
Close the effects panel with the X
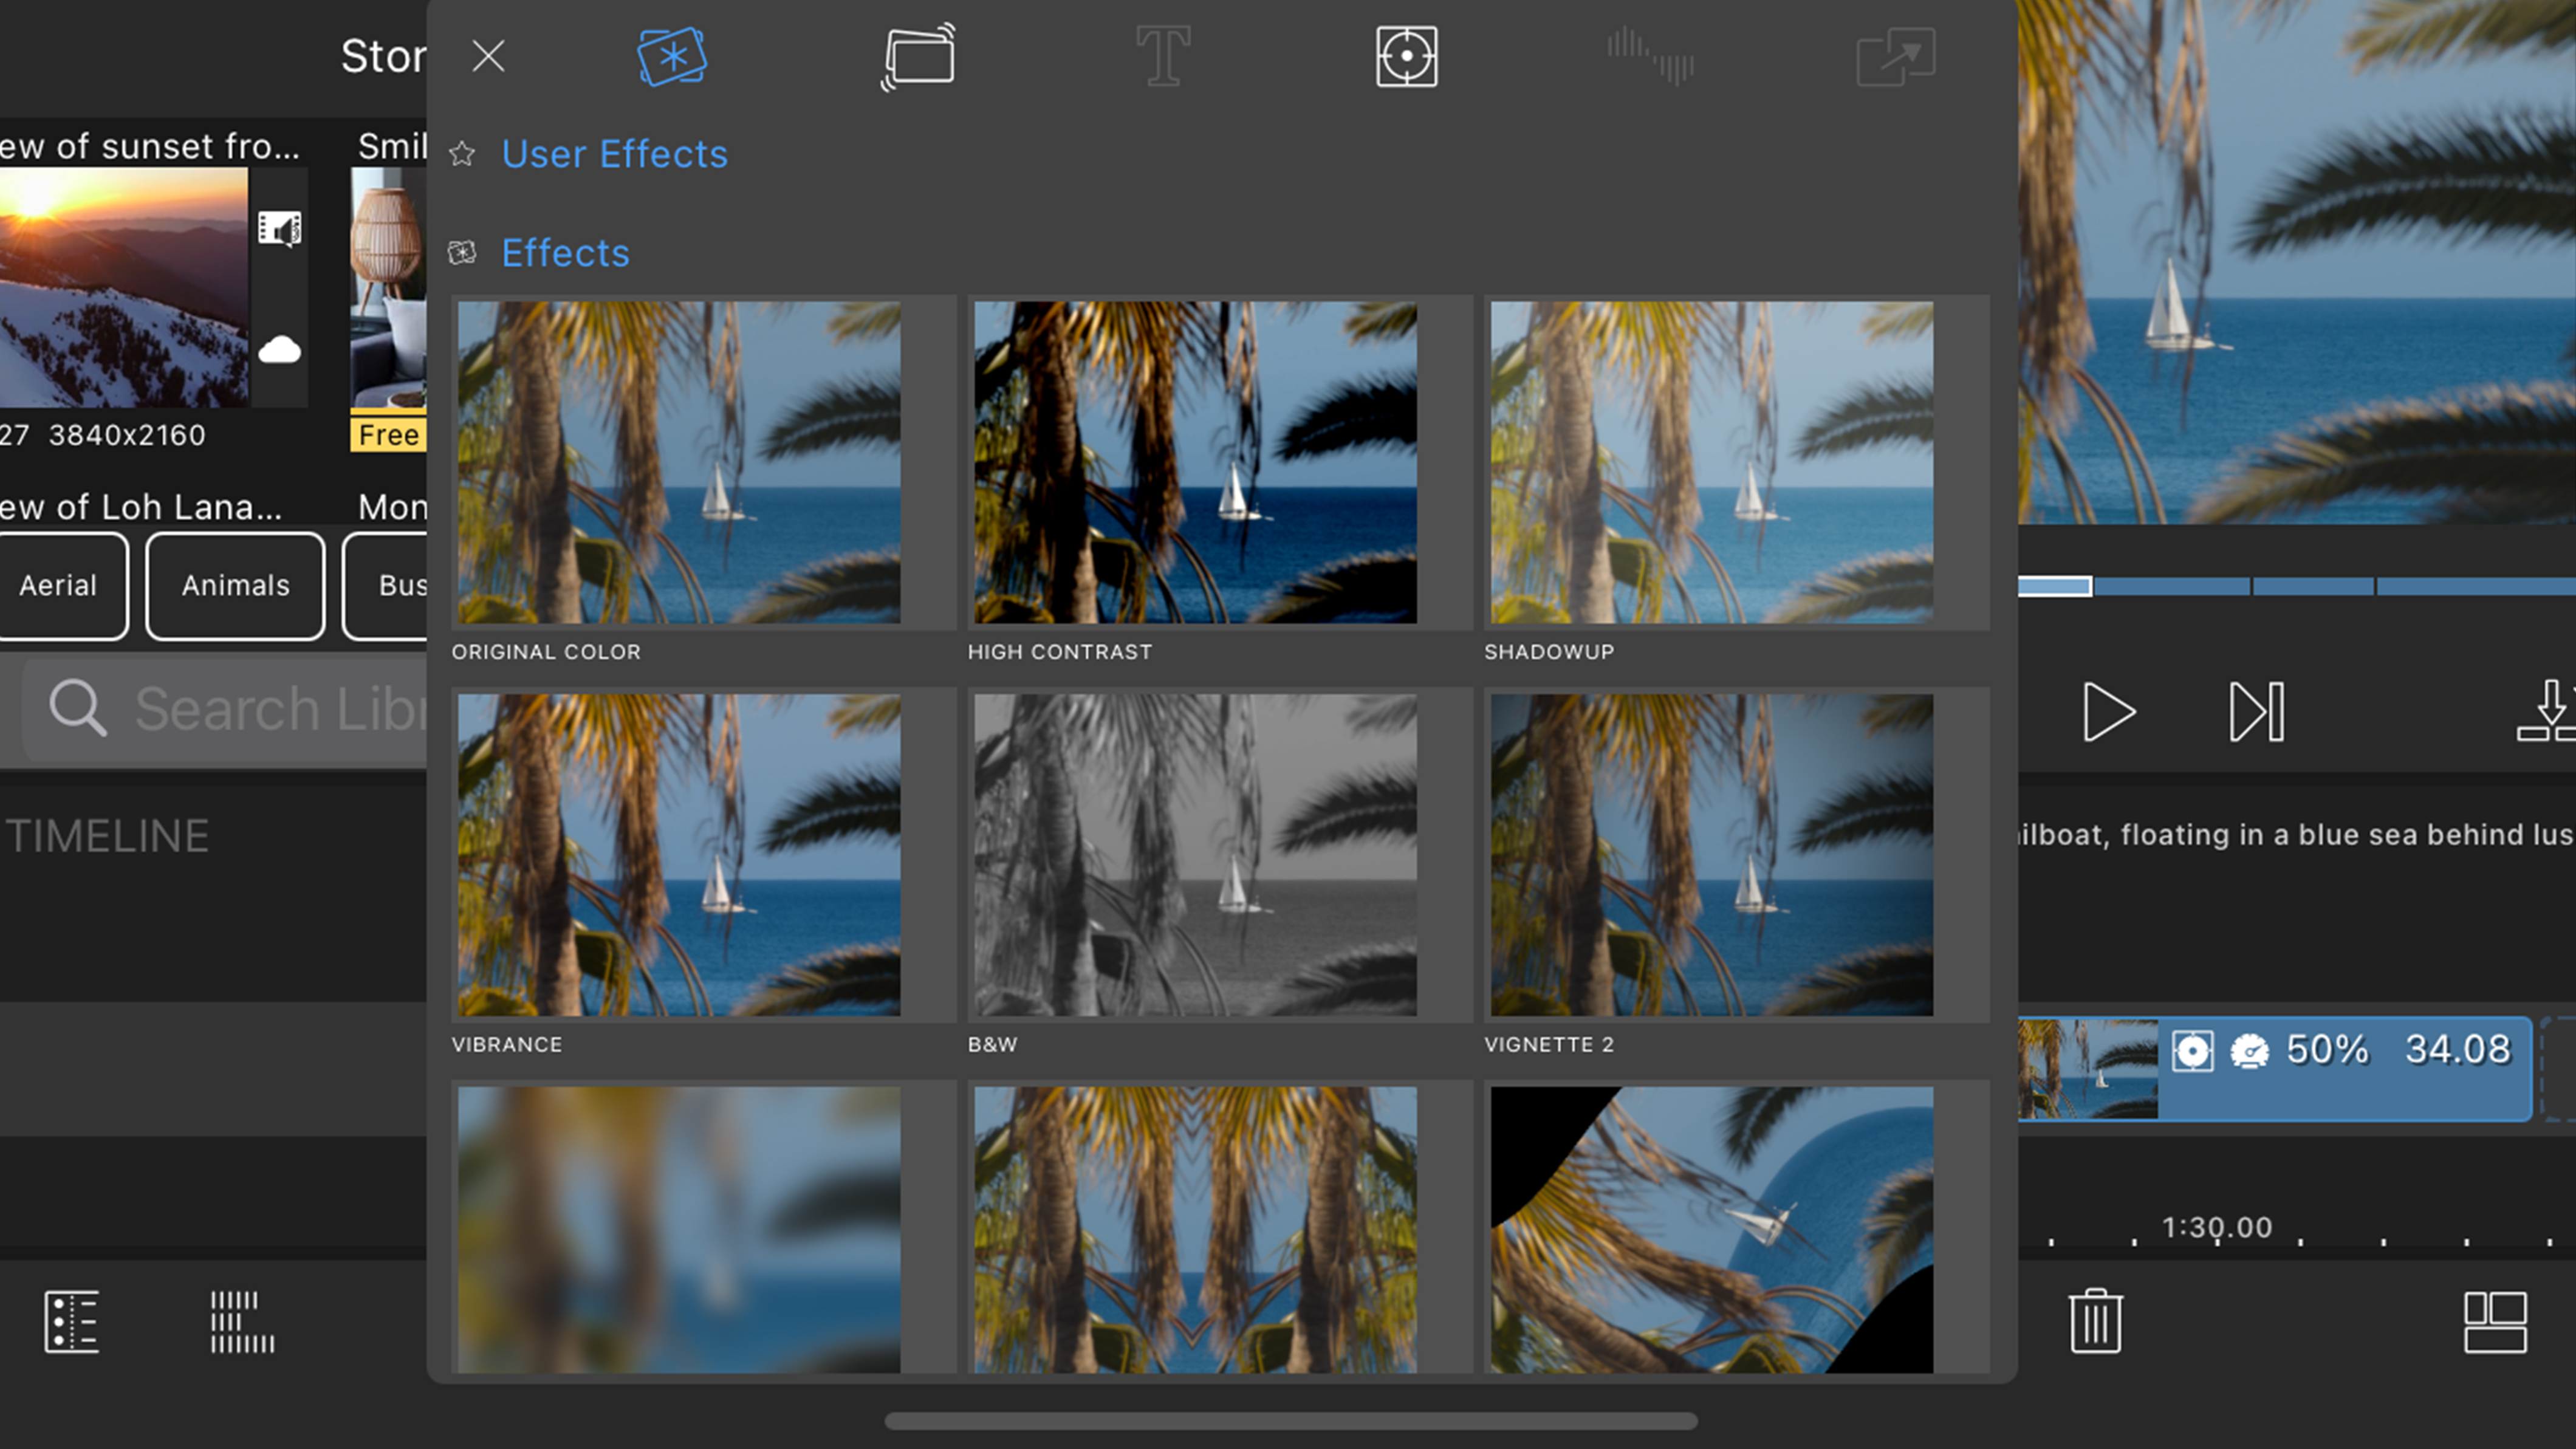point(488,56)
